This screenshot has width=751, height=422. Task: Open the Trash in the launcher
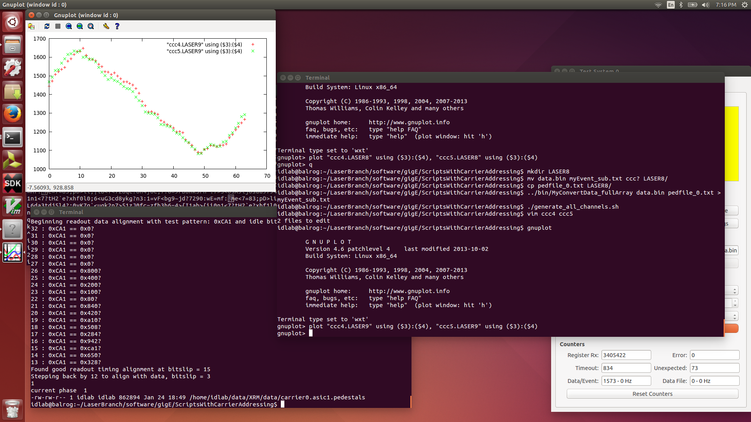(13, 409)
